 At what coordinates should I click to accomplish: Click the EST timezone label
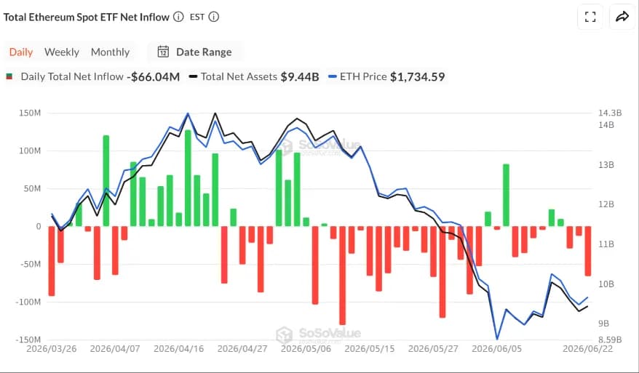coord(197,17)
